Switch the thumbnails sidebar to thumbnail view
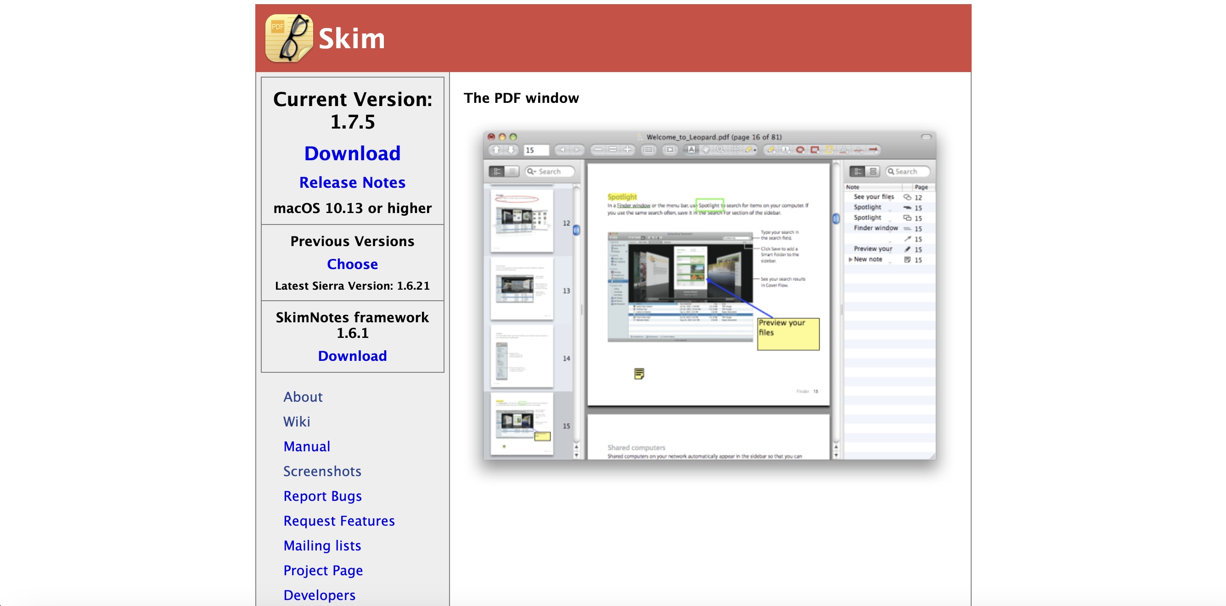Image resolution: width=1226 pixels, height=606 pixels. click(497, 171)
